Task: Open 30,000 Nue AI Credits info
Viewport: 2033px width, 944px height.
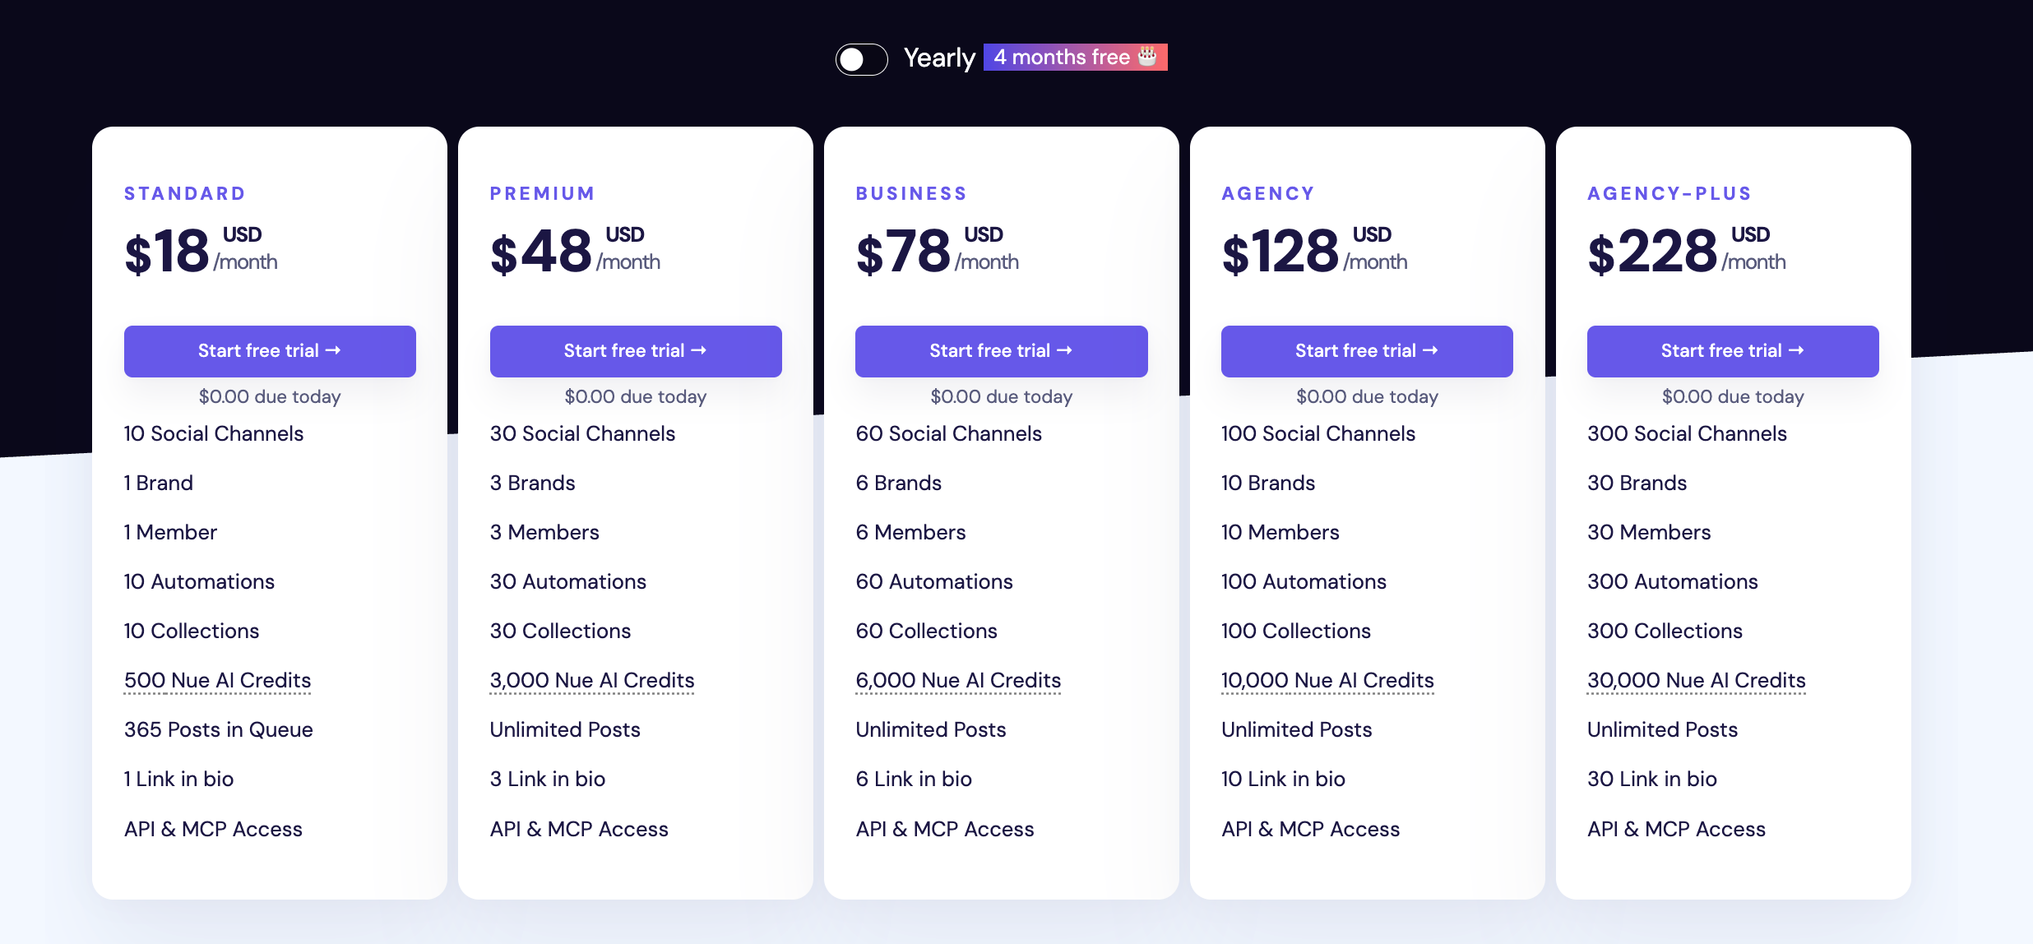Action: pyautogui.click(x=1696, y=681)
